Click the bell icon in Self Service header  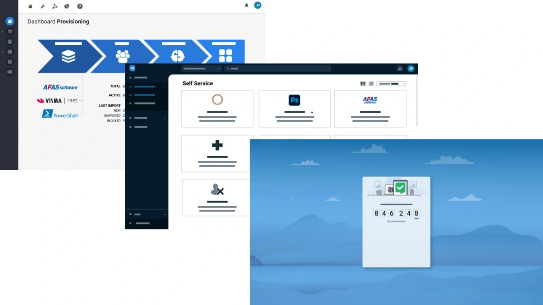click(400, 69)
